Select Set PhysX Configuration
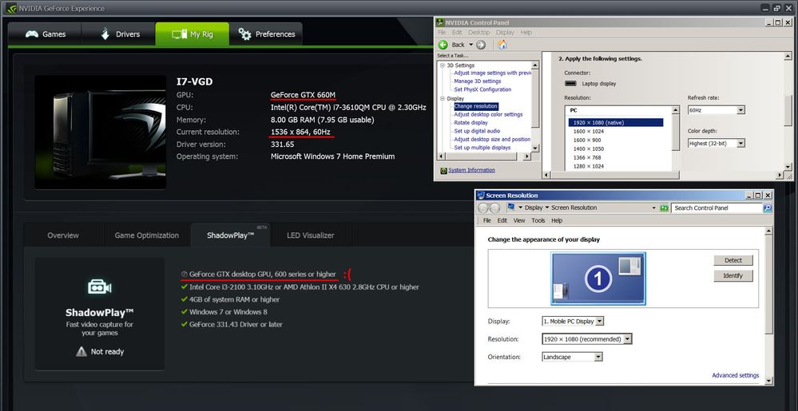The image size is (798, 411). tap(482, 89)
